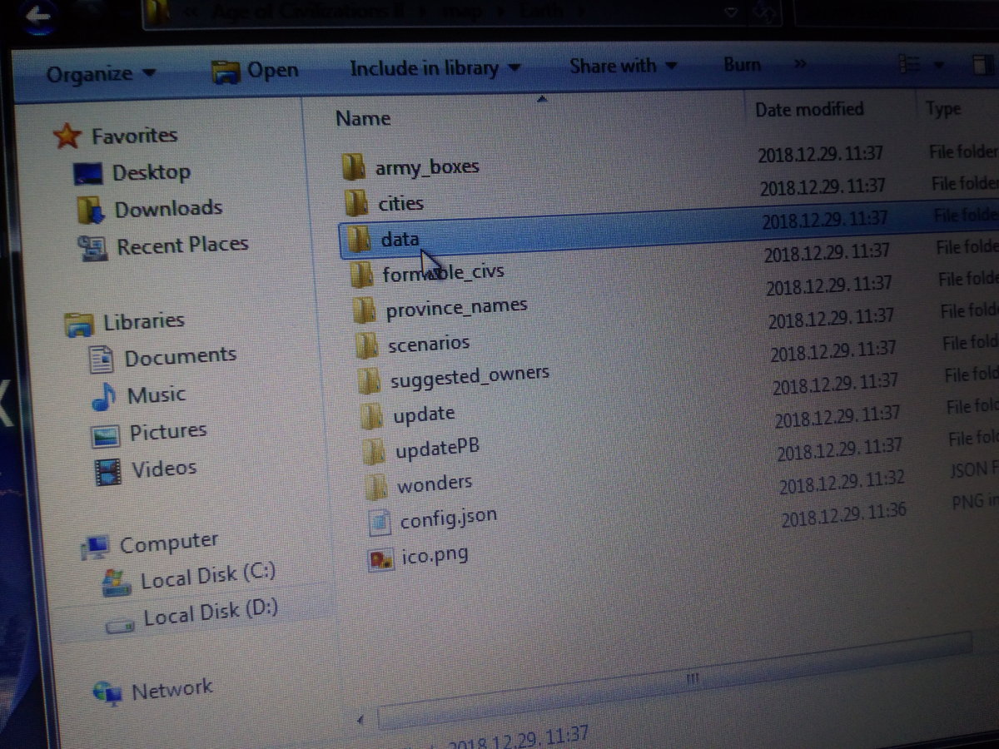Screen dimensions: 999x749
Task: Click the Music library icon
Action: 104,397
